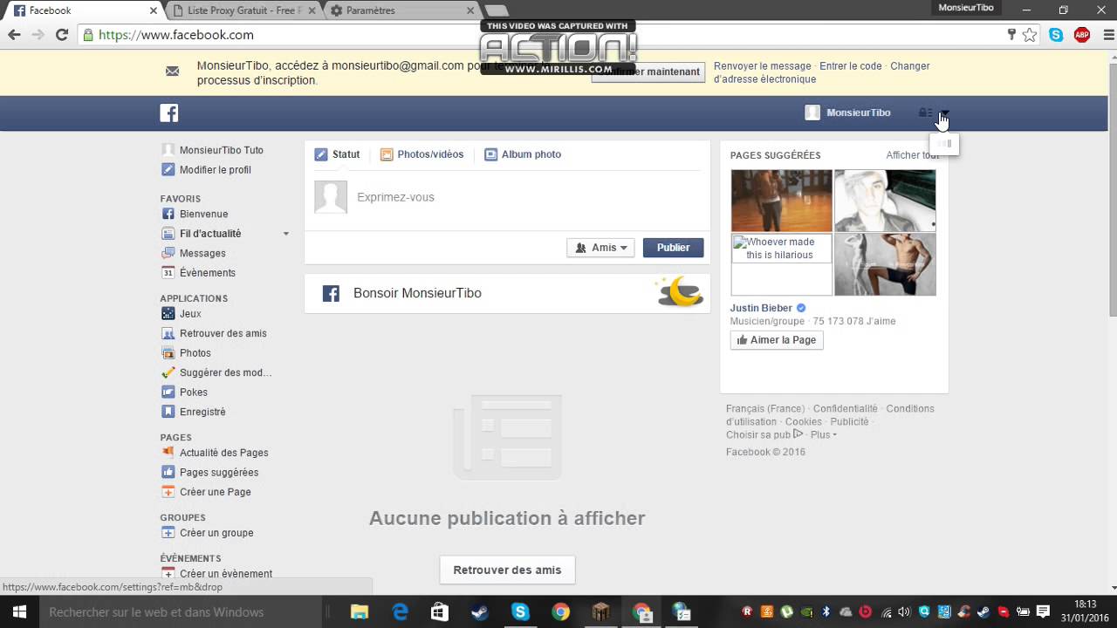Click Français (France) language link
The height and width of the screenshot is (628, 1117).
[765, 409]
